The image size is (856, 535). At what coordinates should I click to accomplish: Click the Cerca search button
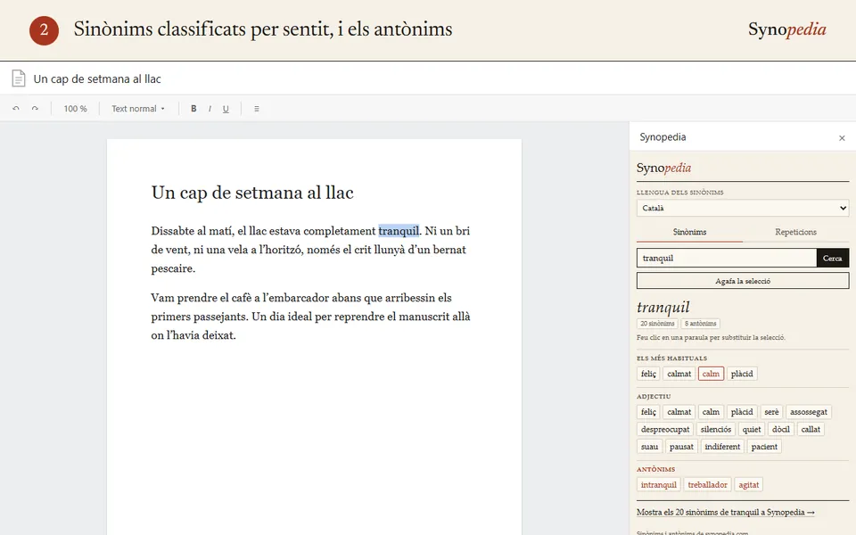[x=833, y=258]
